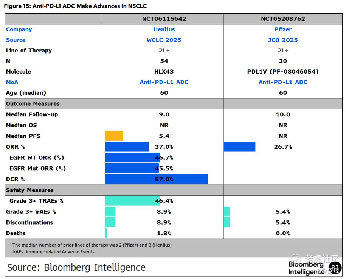Screen dimensions: 346x279
Task: Click the orange Median PFS bar
Action: click(114, 136)
